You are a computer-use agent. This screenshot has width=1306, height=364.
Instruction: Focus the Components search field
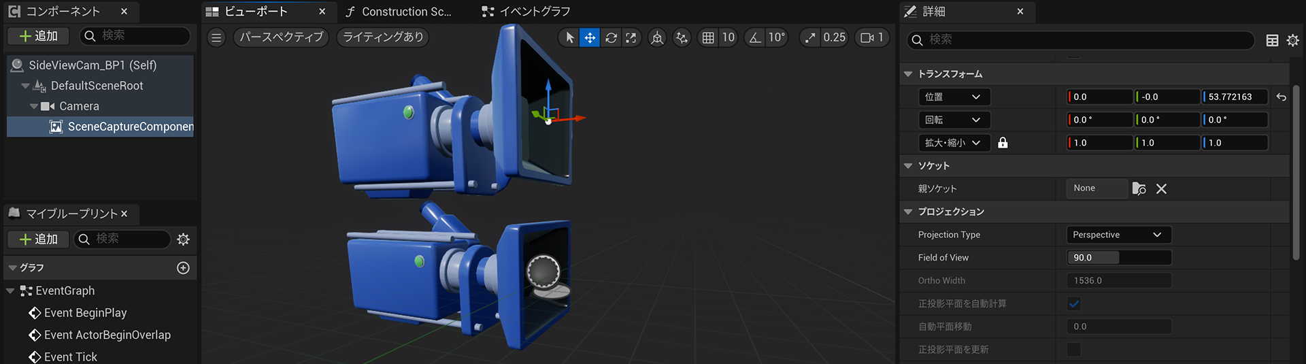point(135,36)
